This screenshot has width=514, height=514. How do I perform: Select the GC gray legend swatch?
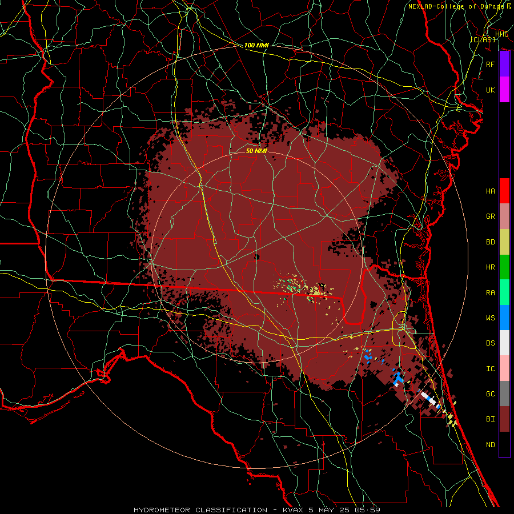tap(504, 393)
